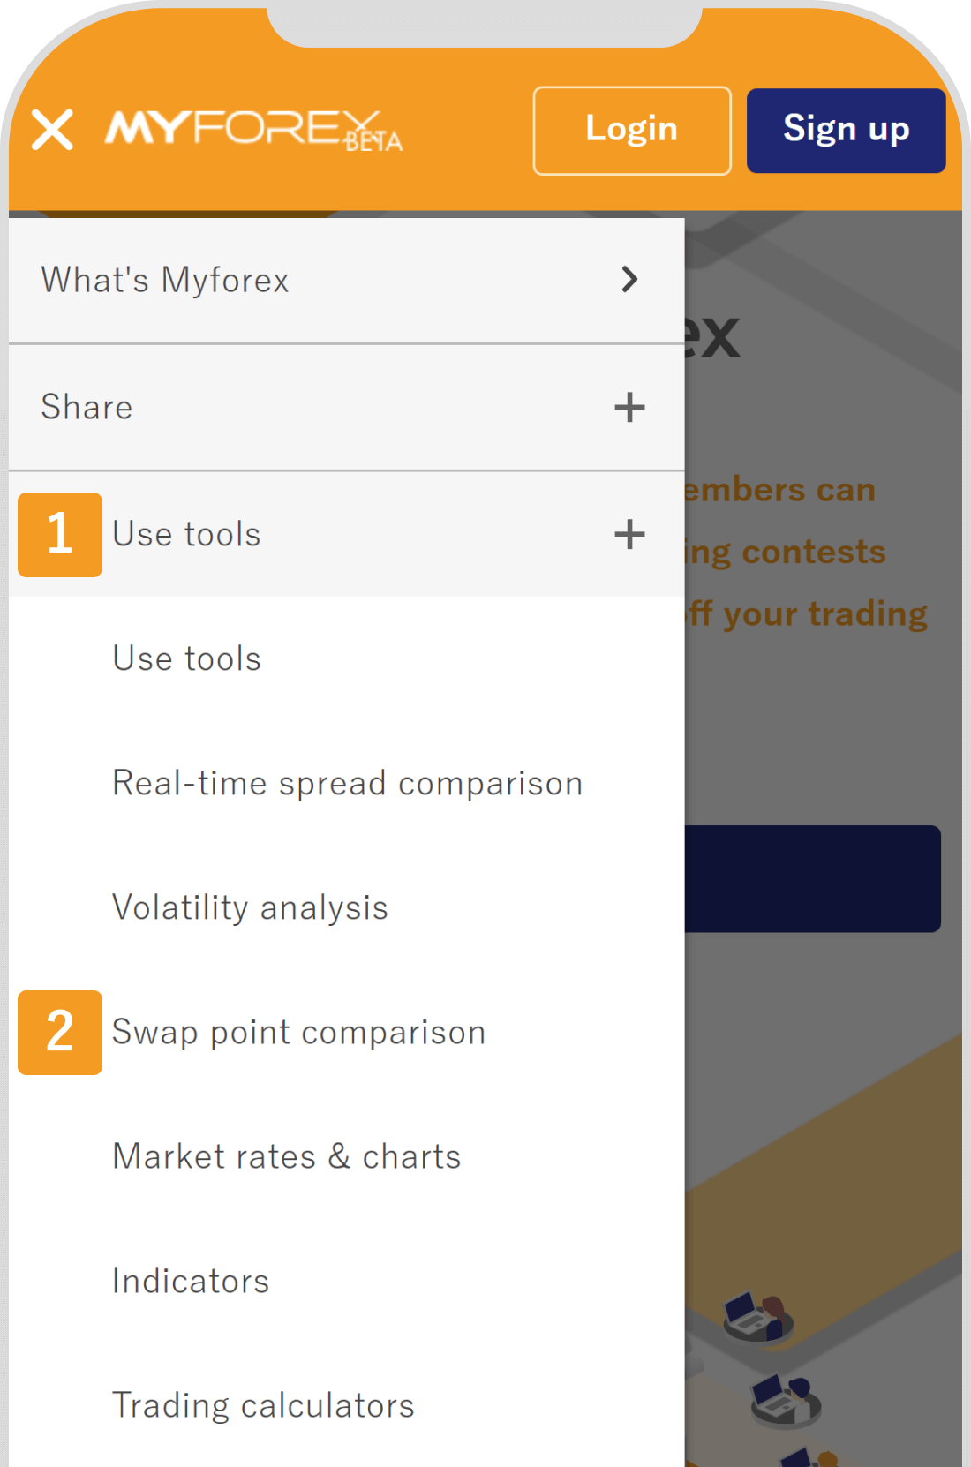Expand the Share section plus icon
The height and width of the screenshot is (1467, 971).
coord(629,407)
